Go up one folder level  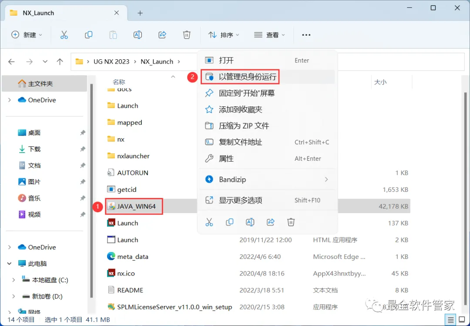coord(60,61)
